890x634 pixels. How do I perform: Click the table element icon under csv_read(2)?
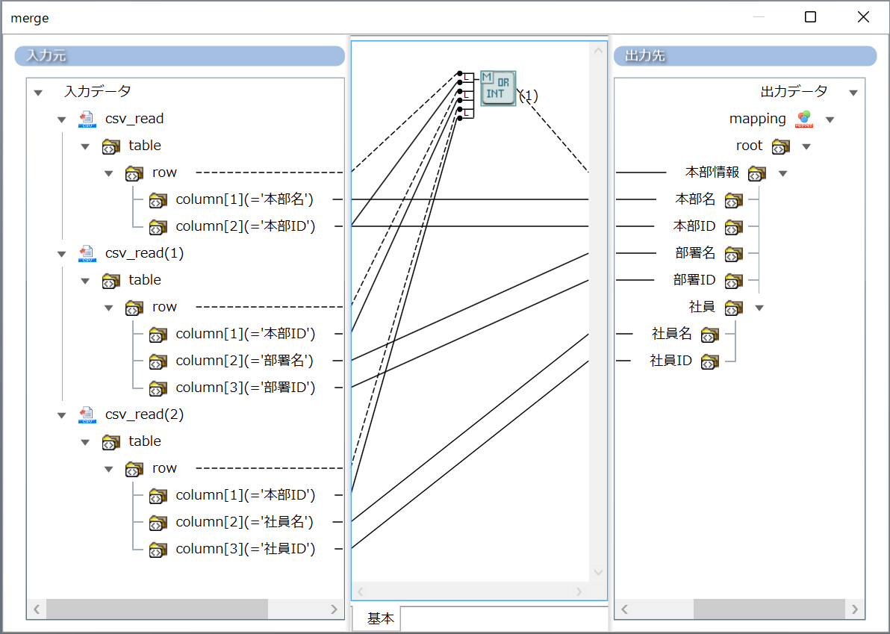coord(111,442)
